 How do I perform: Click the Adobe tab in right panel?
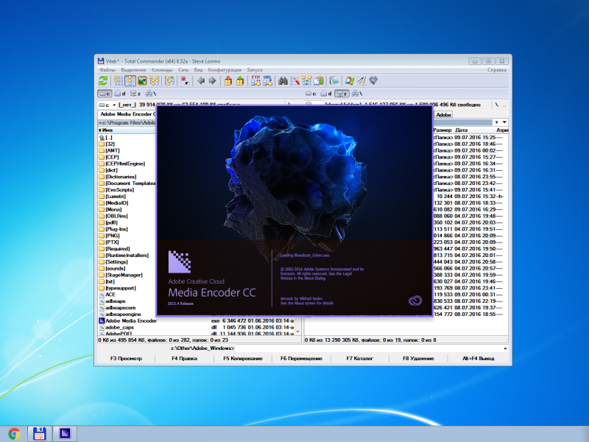(x=443, y=115)
